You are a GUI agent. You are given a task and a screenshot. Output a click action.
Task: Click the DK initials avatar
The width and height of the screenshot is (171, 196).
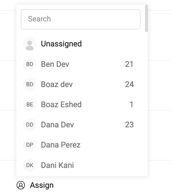30,165
